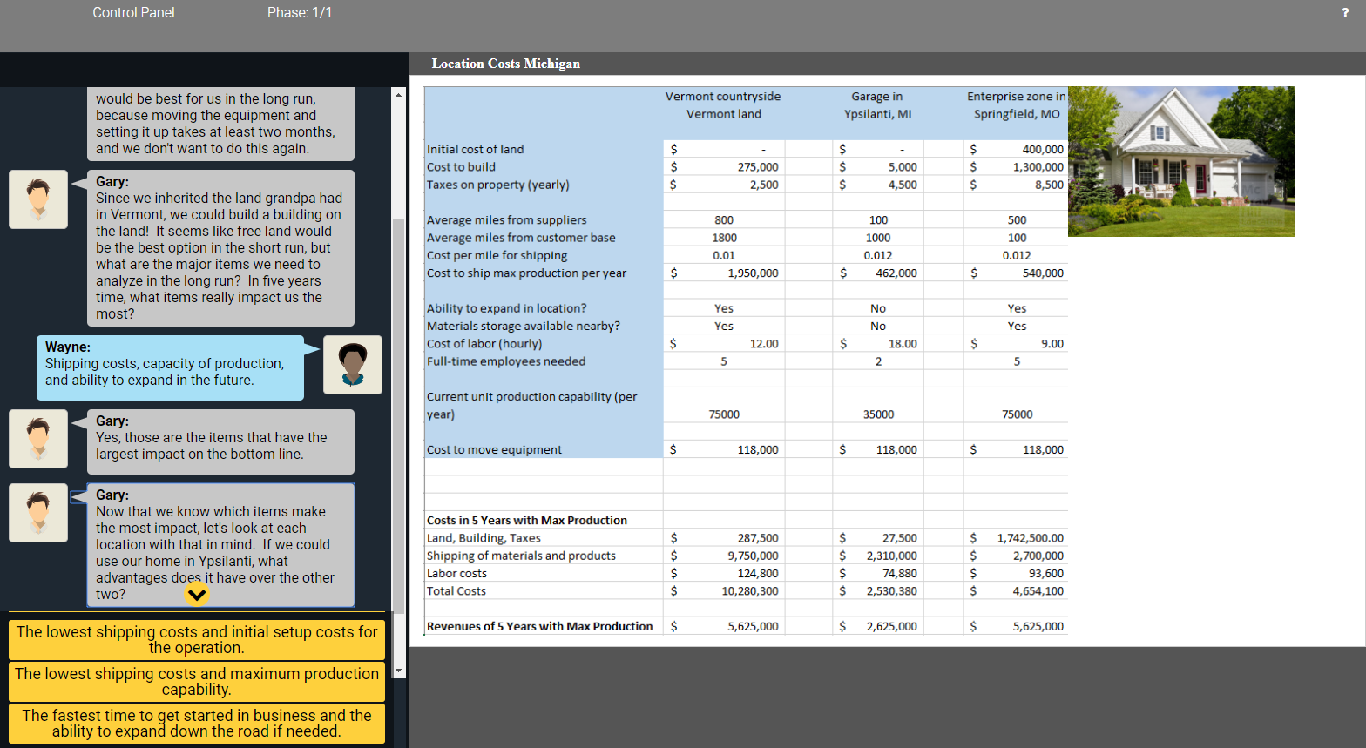Click the Ypsilanti labor rate 18.00
The image size is (1366, 748).
[x=903, y=344]
